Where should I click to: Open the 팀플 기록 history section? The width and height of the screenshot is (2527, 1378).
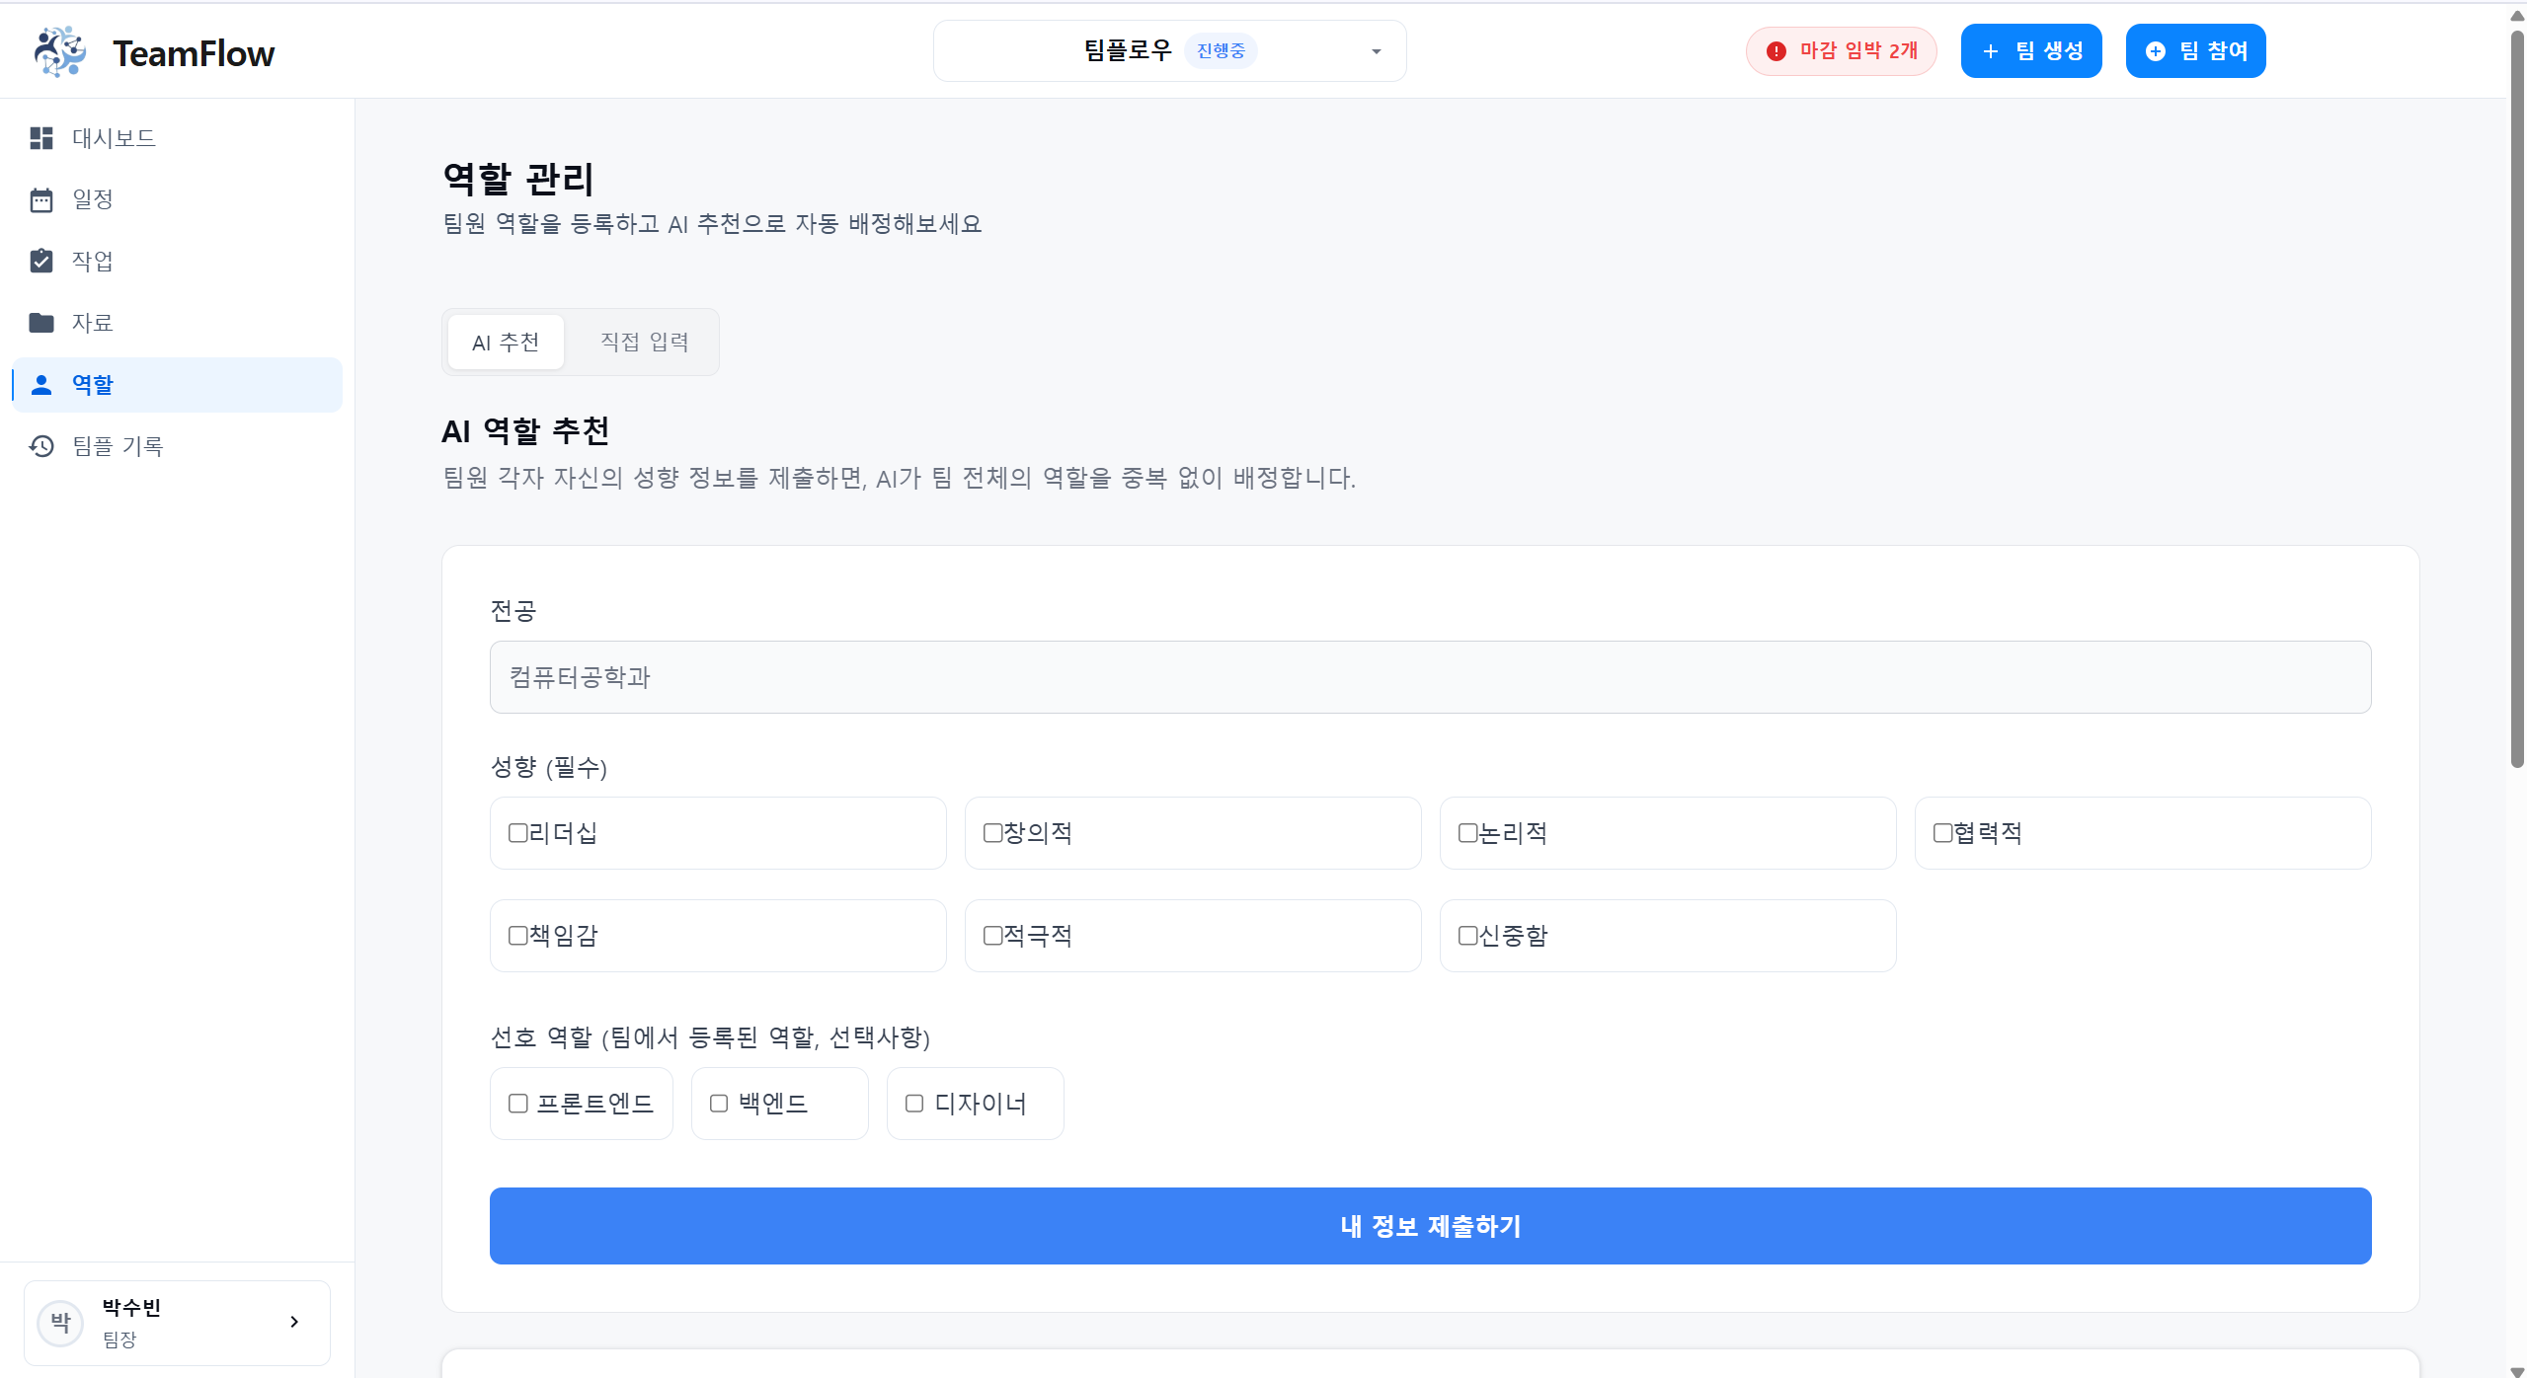(118, 446)
